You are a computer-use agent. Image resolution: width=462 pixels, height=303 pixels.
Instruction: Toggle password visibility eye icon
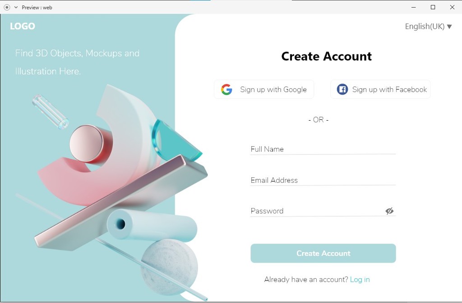[x=389, y=211]
